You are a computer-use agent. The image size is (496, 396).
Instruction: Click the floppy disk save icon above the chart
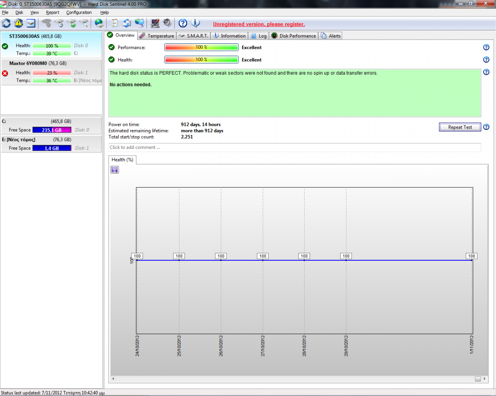(x=114, y=170)
